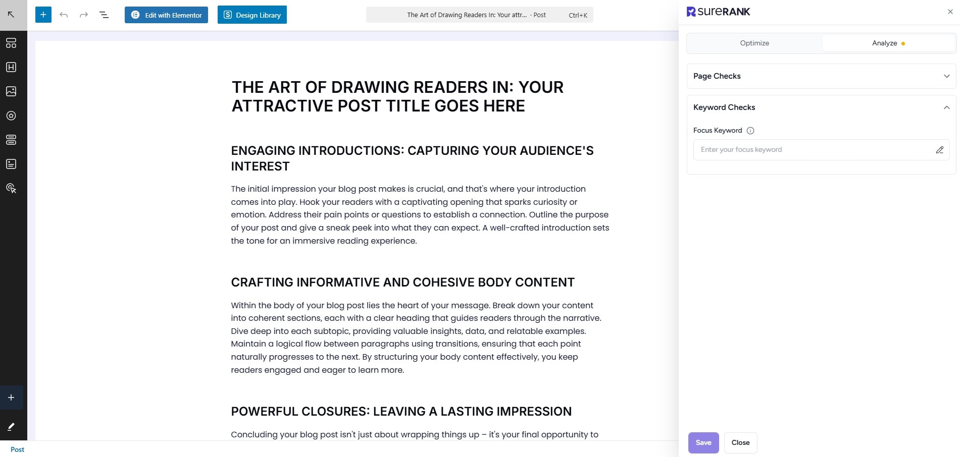Click the Focus Keyword info icon
This screenshot has height=457, width=960.
(x=750, y=131)
